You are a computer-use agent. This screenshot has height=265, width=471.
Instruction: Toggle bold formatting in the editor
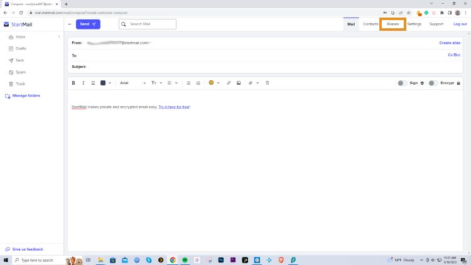click(73, 83)
